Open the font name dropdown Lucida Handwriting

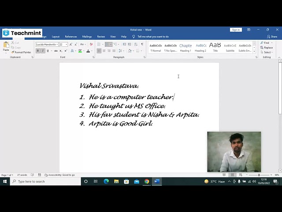[57, 44]
